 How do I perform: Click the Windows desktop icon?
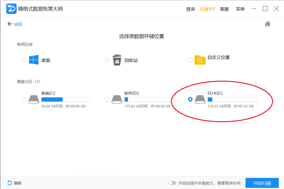coord(34,60)
